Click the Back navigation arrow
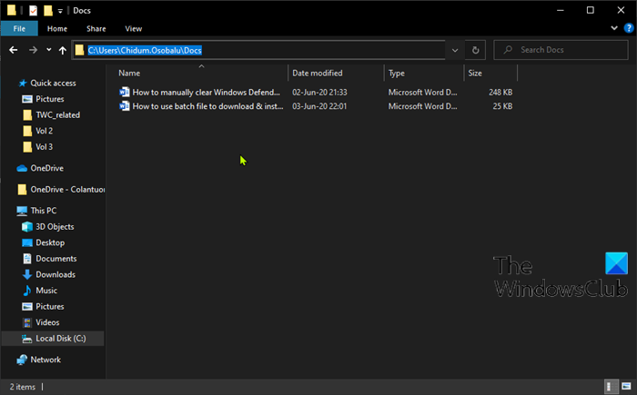Image resolution: width=637 pixels, height=395 pixels. click(14, 50)
